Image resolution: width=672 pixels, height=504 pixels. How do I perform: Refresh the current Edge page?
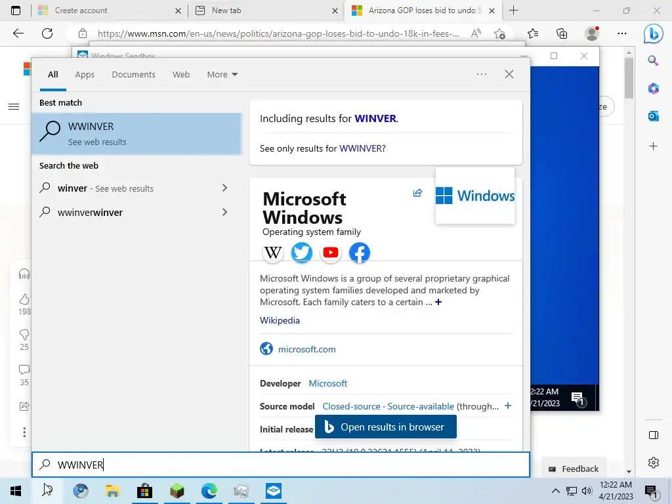(x=47, y=33)
